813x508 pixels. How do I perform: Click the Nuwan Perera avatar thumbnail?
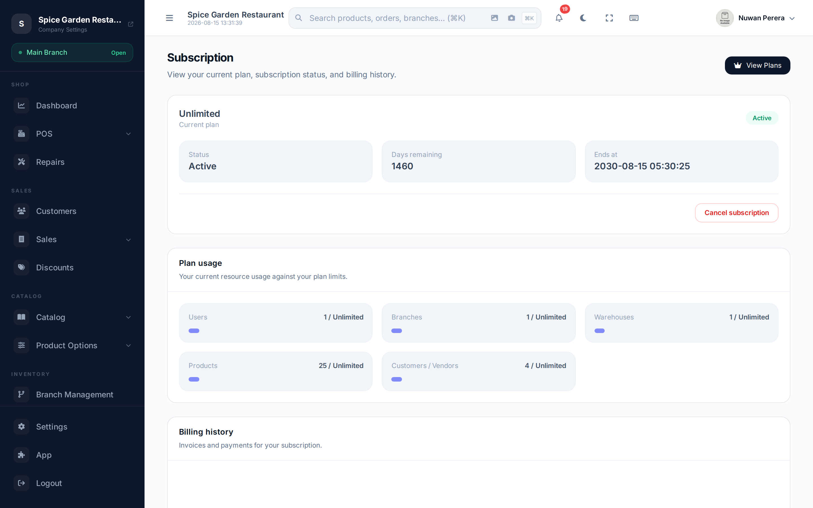pos(725,18)
